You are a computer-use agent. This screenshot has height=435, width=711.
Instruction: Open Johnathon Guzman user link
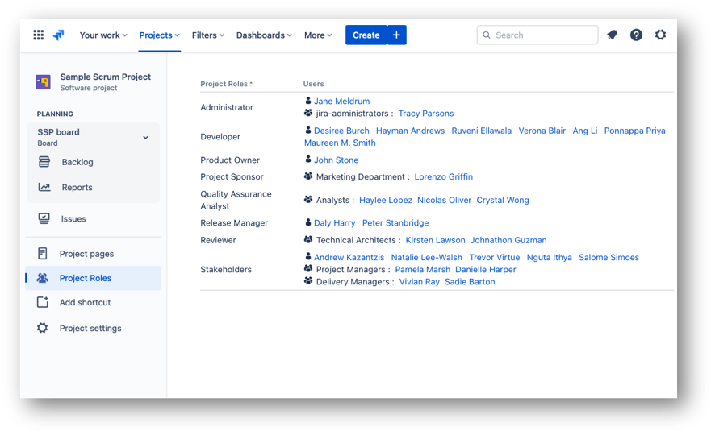pos(508,240)
